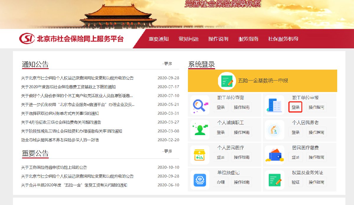Click the 职工单位申报 building icon

pyautogui.click(x=274, y=105)
